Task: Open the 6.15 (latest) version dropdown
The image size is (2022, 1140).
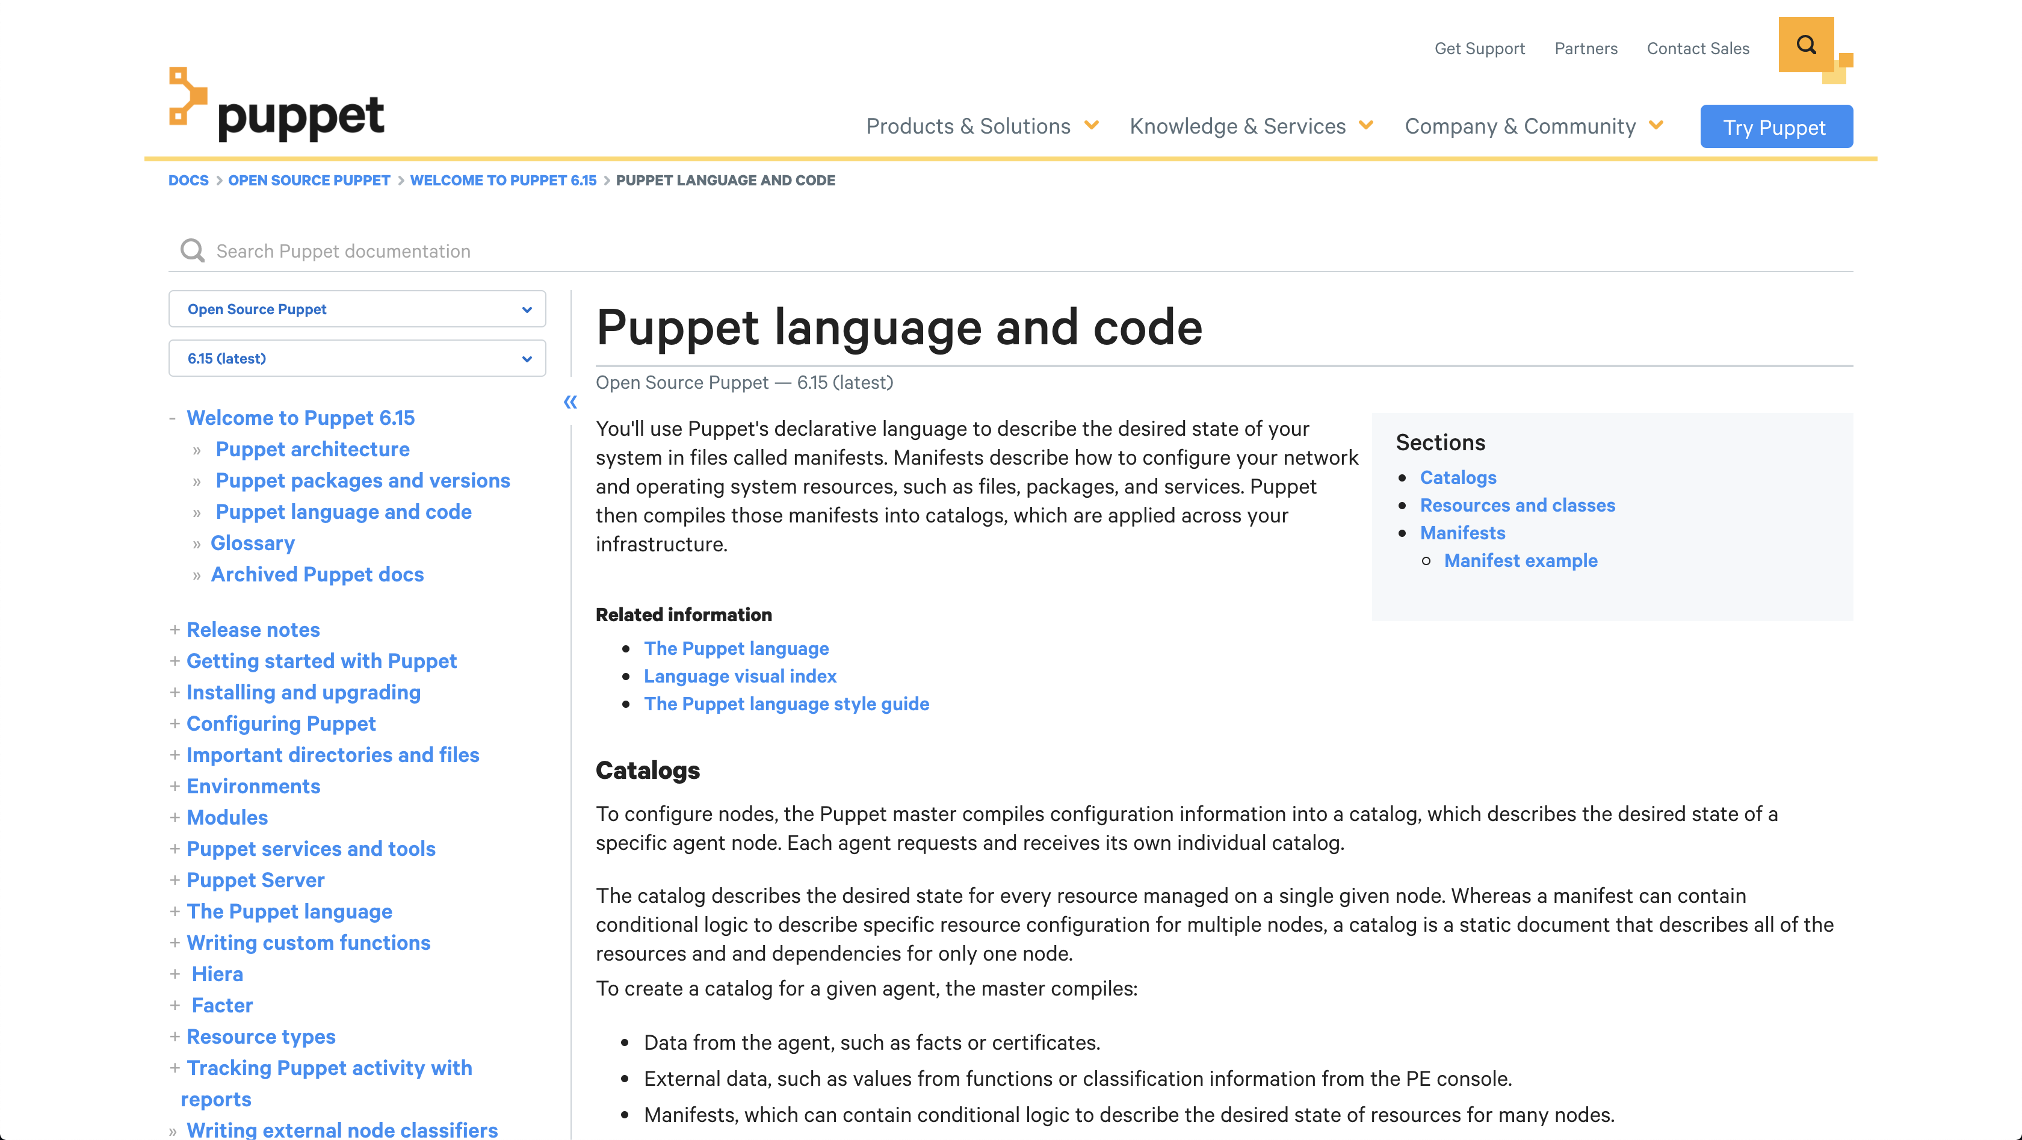Action: click(x=357, y=358)
